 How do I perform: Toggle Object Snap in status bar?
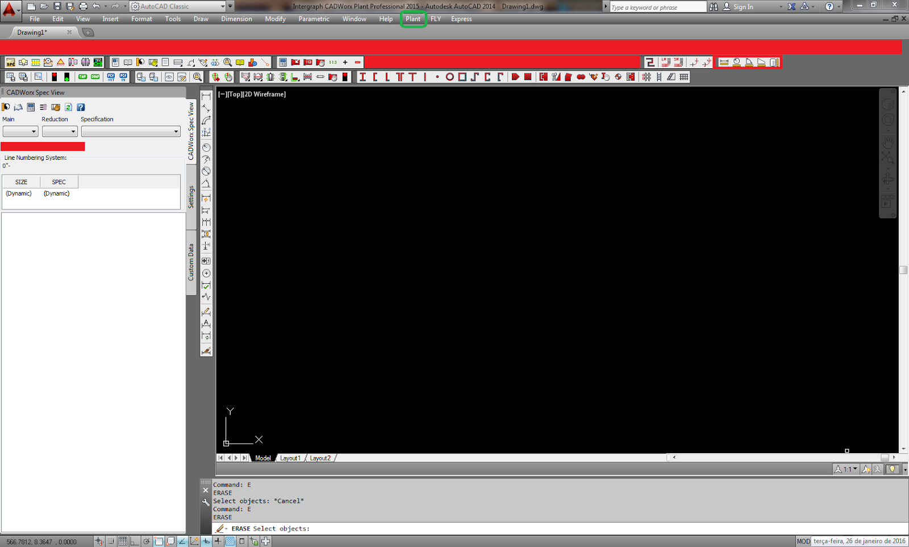[159, 541]
